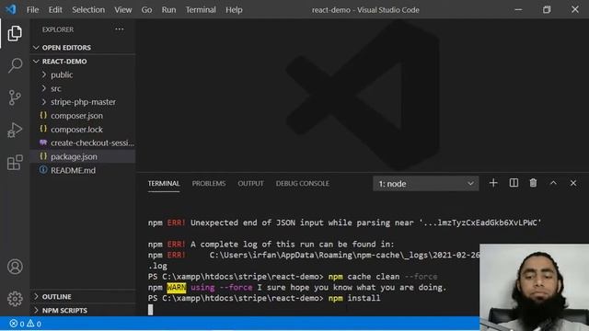Open the Run menu
The width and height of the screenshot is (589, 331).
point(168,10)
